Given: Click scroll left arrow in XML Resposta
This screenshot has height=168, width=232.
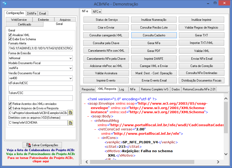Looking at the screenshot, I should click(87, 162).
